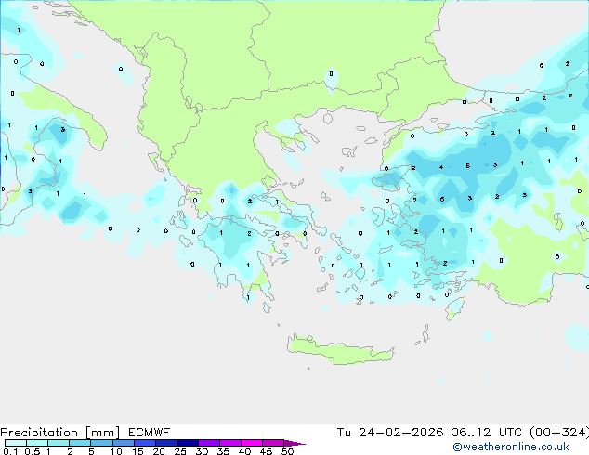Click the island of Crete on map

[x=340, y=350]
